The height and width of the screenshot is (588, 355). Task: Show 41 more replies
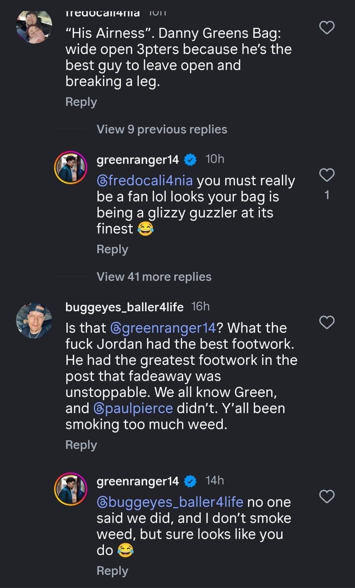pyautogui.click(x=154, y=276)
